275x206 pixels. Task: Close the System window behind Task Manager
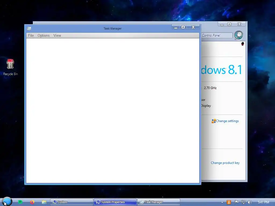pyautogui.click(x=239, y=24)
